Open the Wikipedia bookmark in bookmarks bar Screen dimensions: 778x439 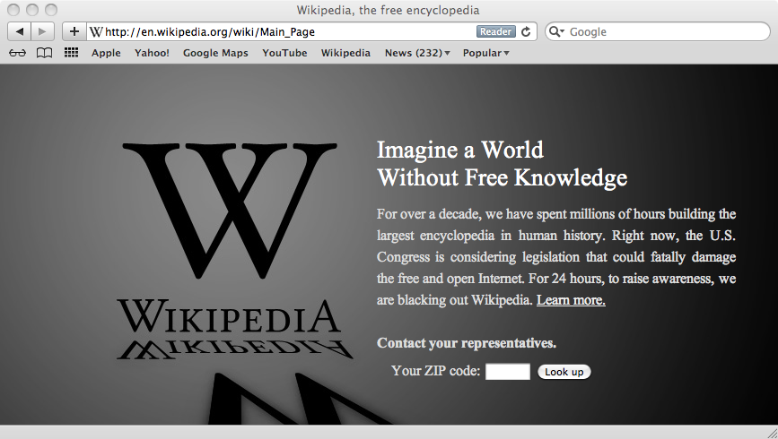coord(345,53)
